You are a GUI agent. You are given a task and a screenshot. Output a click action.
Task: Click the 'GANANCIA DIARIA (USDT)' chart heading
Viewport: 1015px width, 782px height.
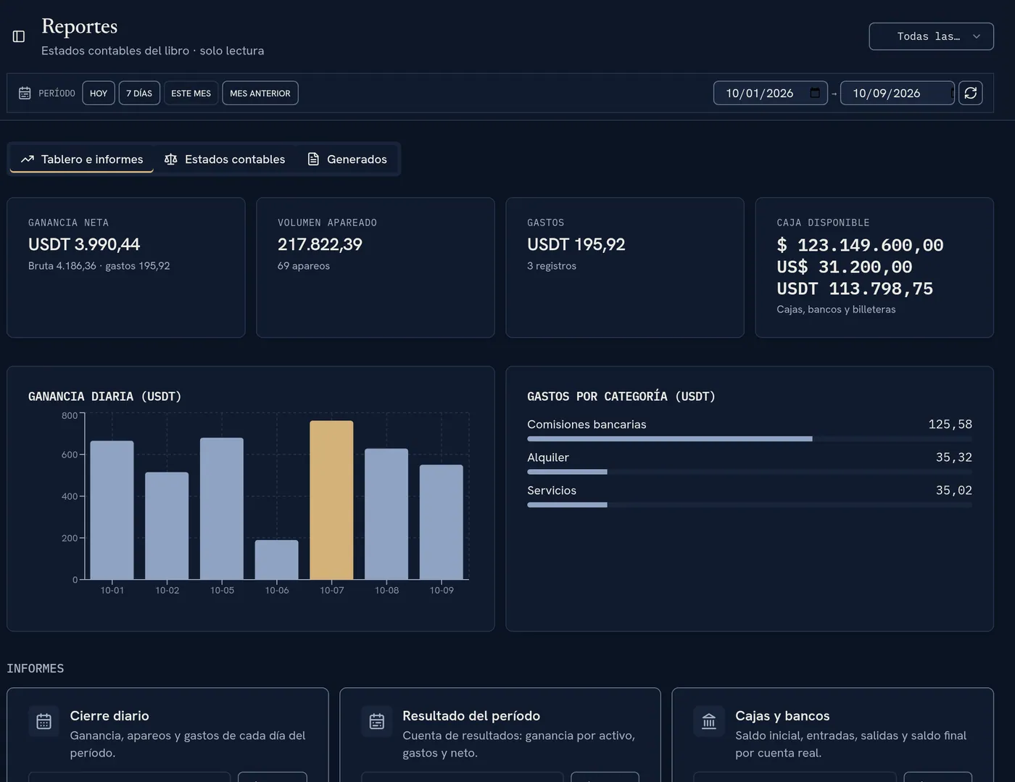pyautogui.click(x=105, y=396)
